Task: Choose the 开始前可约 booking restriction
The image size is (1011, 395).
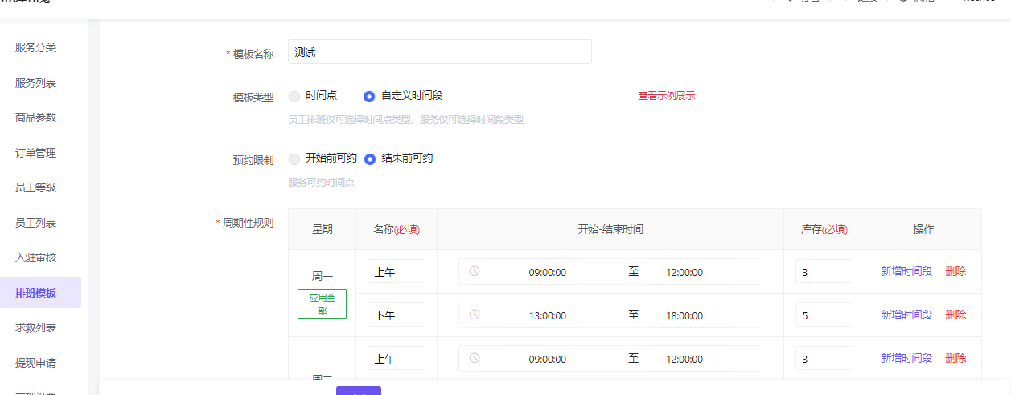Action: [294, 158]
